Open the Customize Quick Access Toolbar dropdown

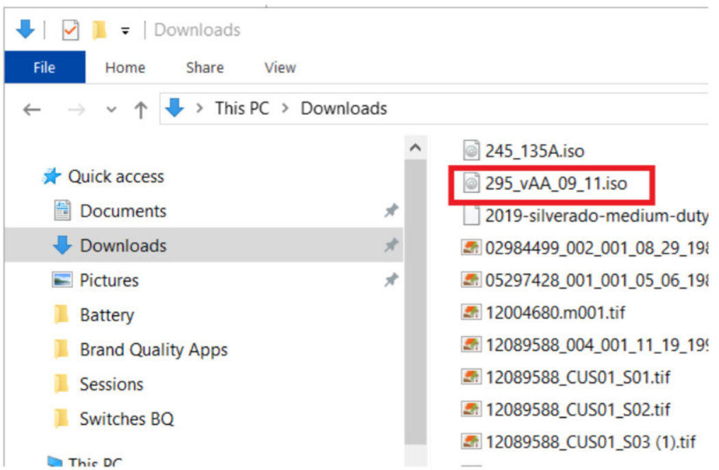(125, 31)
